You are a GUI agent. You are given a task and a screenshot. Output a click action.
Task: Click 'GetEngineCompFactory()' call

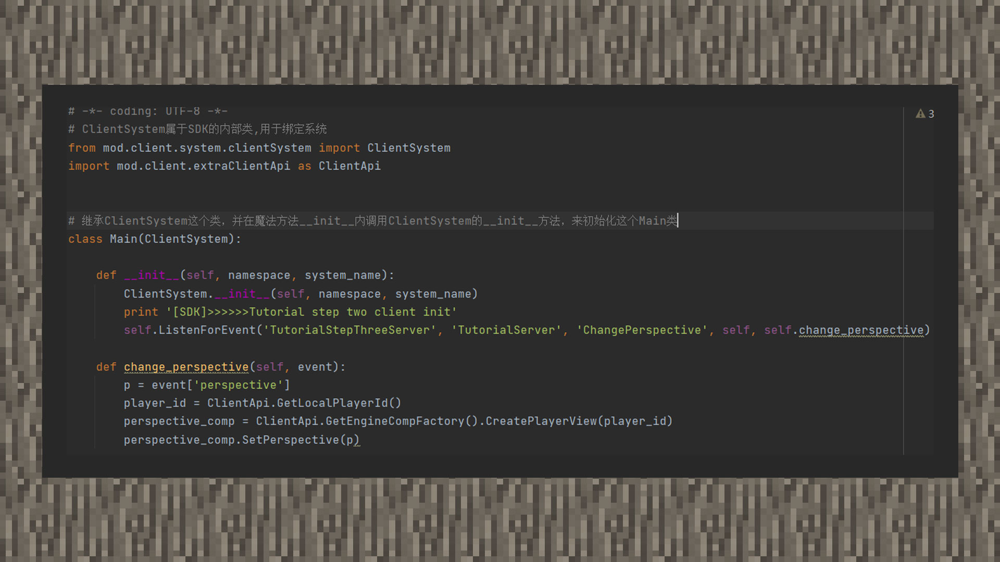[x=402, y=421]
